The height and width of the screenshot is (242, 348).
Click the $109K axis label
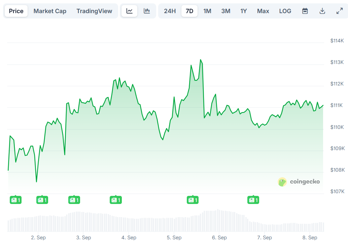click(337, 148)
